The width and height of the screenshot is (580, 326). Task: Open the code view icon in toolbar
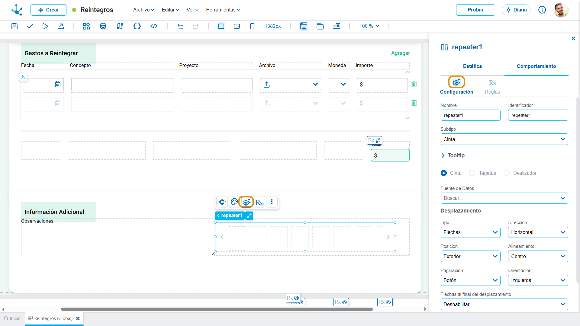(x=154, y=26)
